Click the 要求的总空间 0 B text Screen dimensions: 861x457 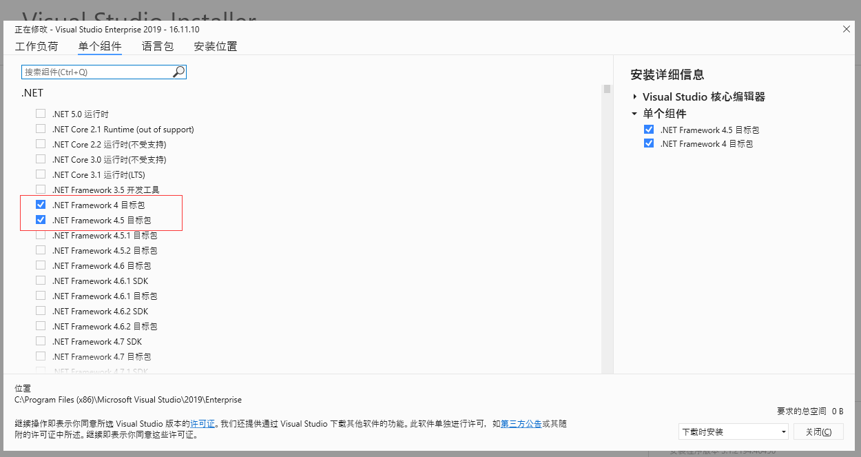click(x=810, y=411)
